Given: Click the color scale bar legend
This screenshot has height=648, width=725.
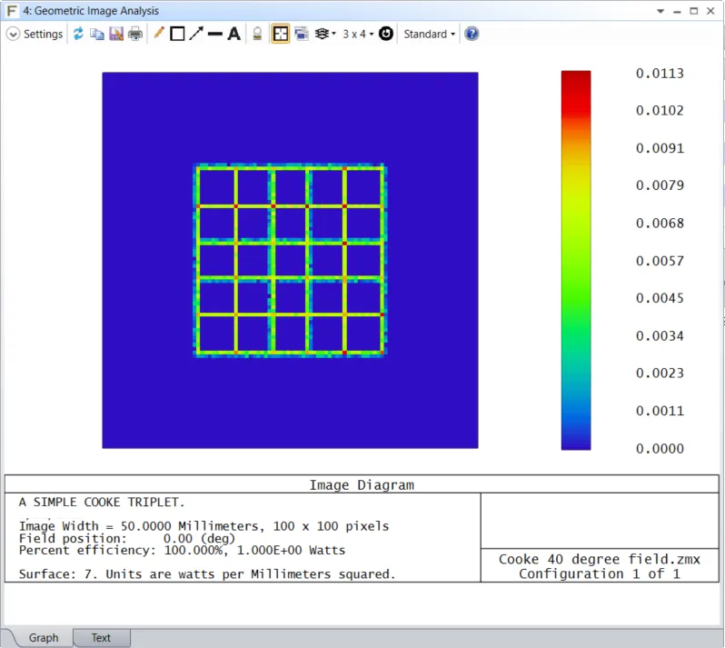Looking at the screenshot, I should [576, 260].
